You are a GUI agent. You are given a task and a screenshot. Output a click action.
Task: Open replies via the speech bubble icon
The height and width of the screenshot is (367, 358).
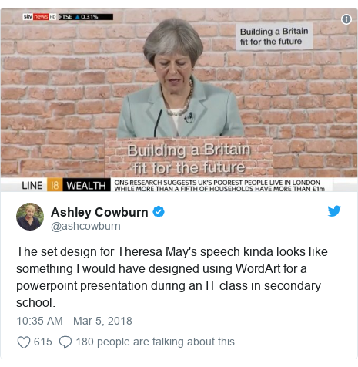click(65, 342)
